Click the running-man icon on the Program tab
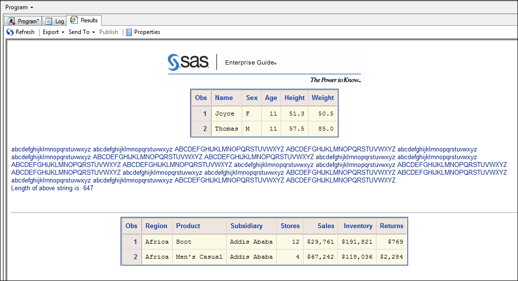The height and width of the screenshot is (281, 518). [11, 21]
